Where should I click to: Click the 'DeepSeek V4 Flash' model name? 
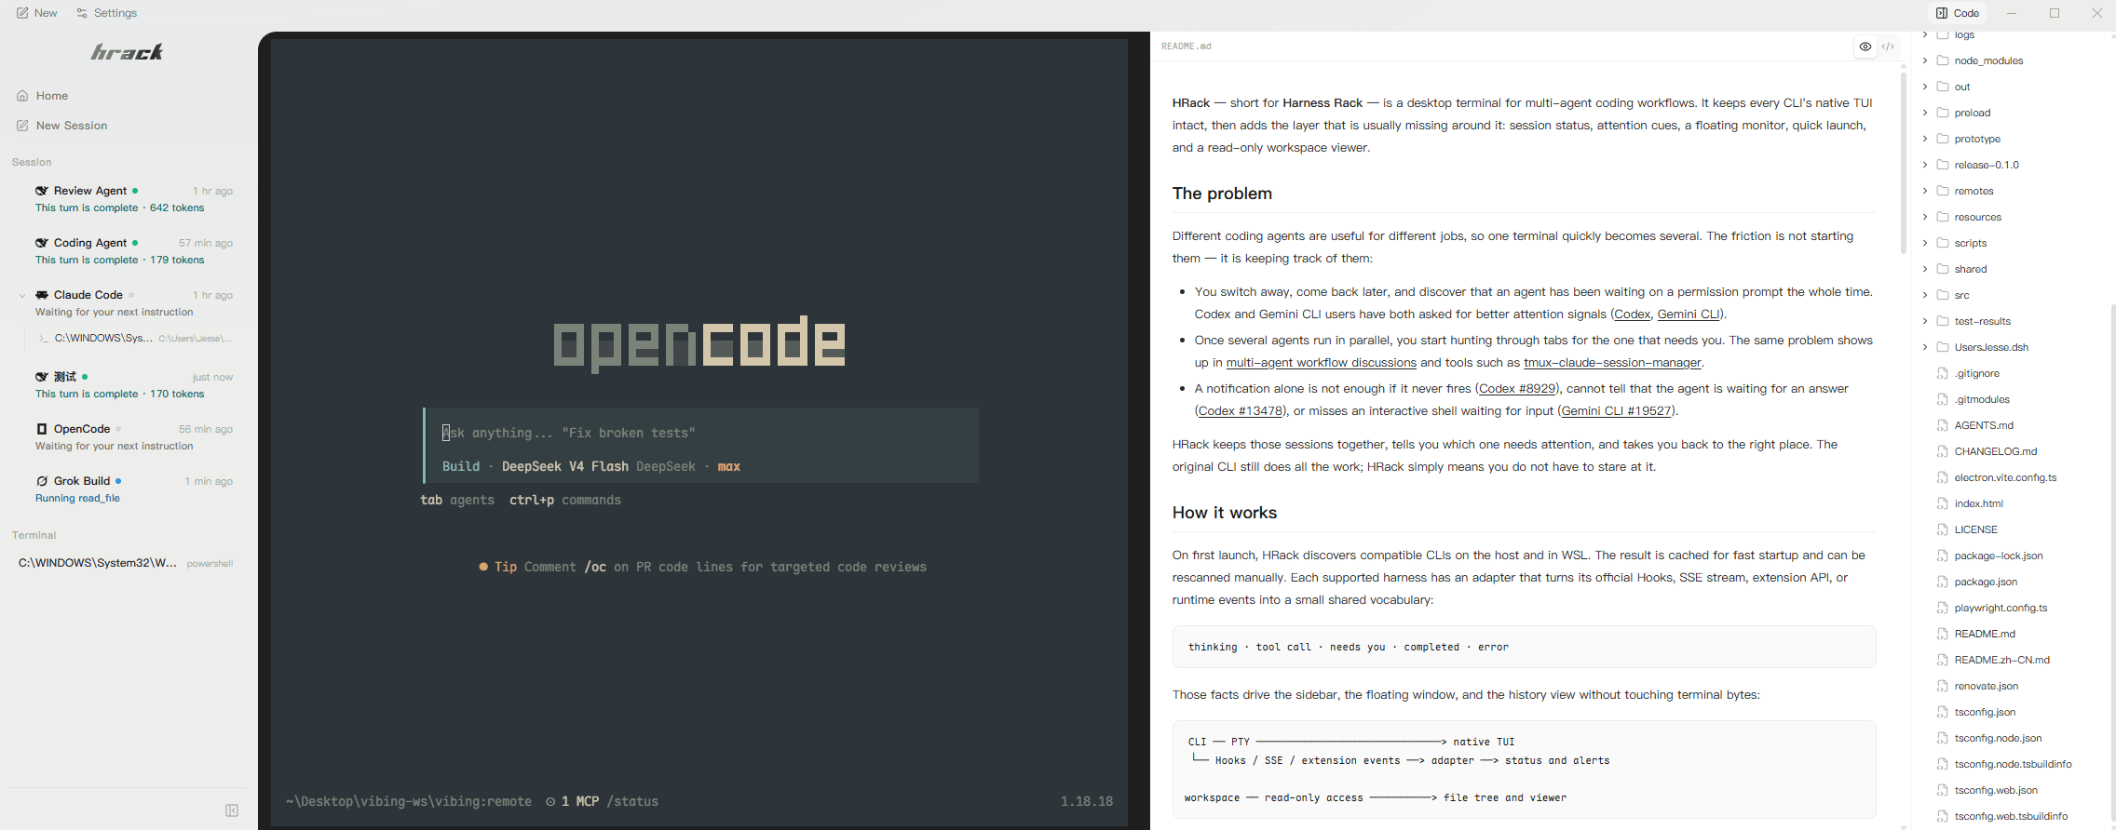click(565, 466)
